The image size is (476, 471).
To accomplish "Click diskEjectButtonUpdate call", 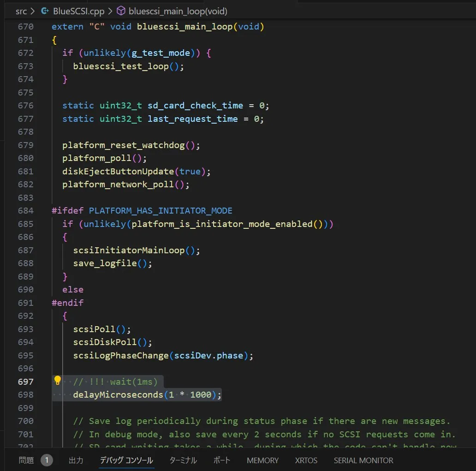I will click(118, 171).
